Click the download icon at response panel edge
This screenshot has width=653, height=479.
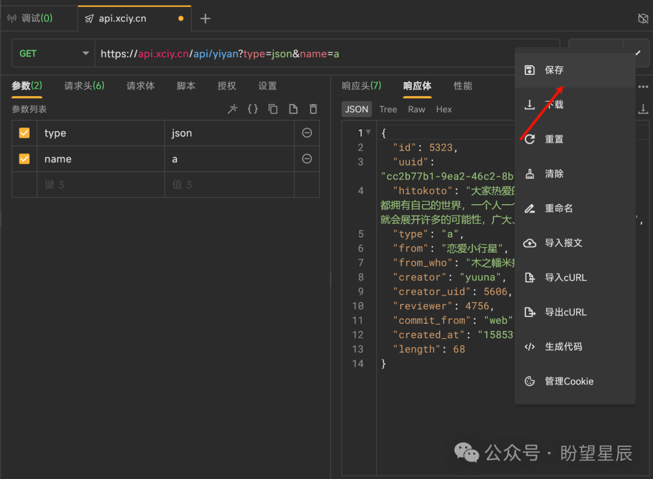pyautogui.click(x=643, y=109)
